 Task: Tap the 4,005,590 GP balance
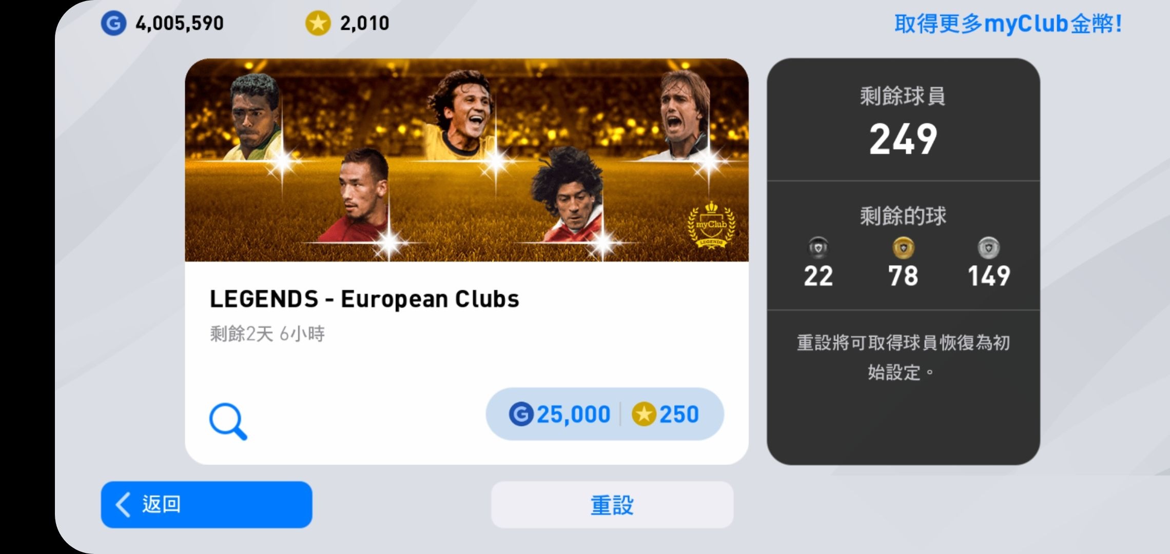point(180,24)
